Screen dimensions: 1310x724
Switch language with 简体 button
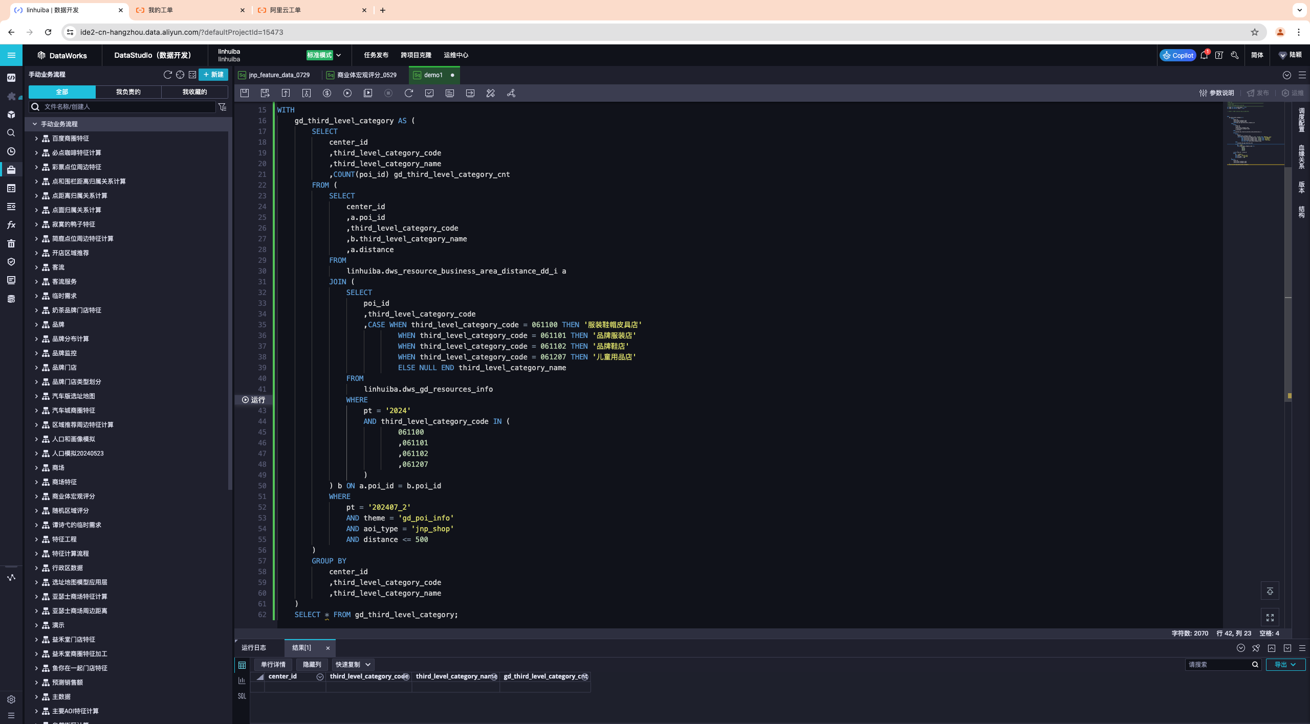pyautogui.click(x=1257, y=55)
